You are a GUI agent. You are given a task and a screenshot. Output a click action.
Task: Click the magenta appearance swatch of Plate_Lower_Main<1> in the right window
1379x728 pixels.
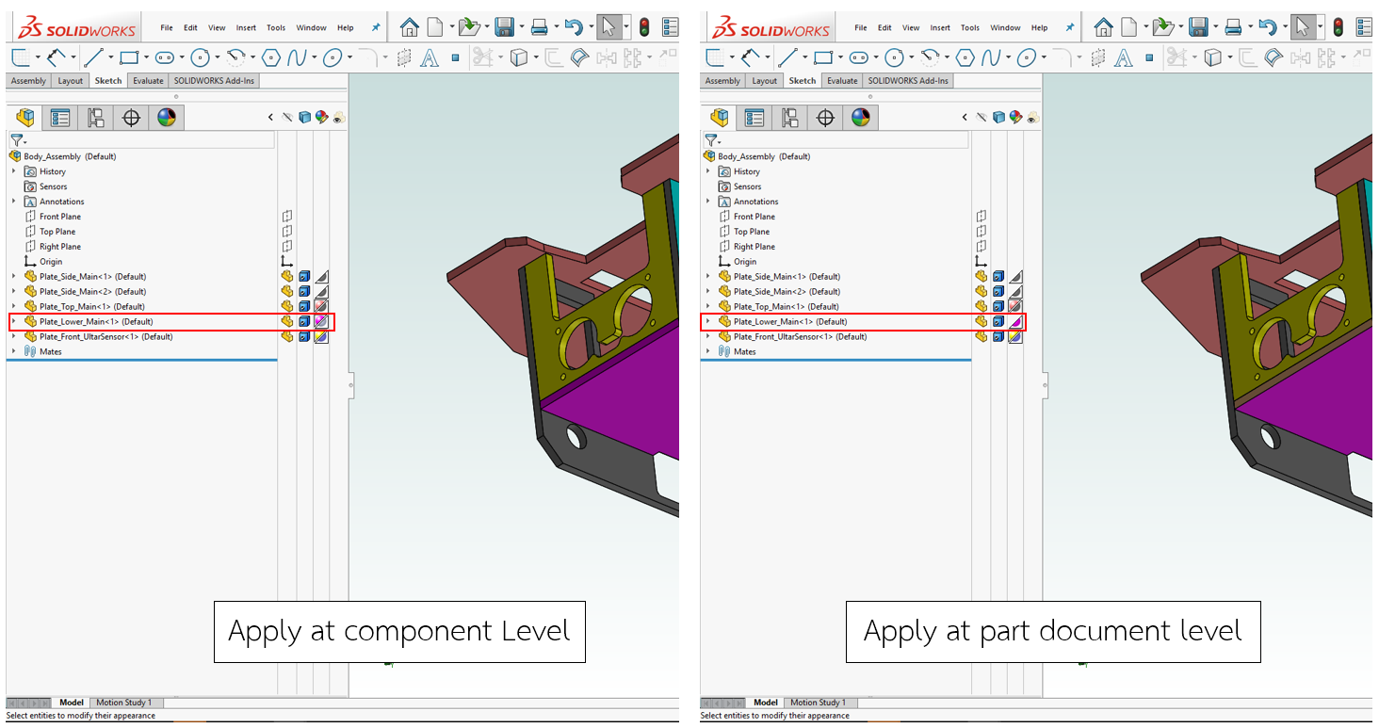(x=1015, y=322)
